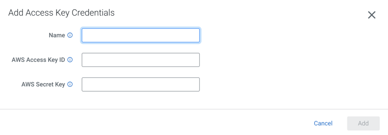Show help for AWS Access Key ID
Image resolution: width=388 pixels, height=135 pixels.
[70, 60]
